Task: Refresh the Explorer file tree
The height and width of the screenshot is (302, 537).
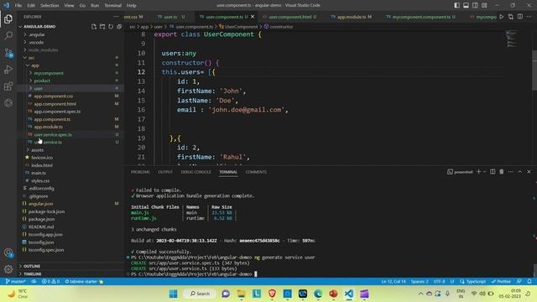Action: (111, 26)
